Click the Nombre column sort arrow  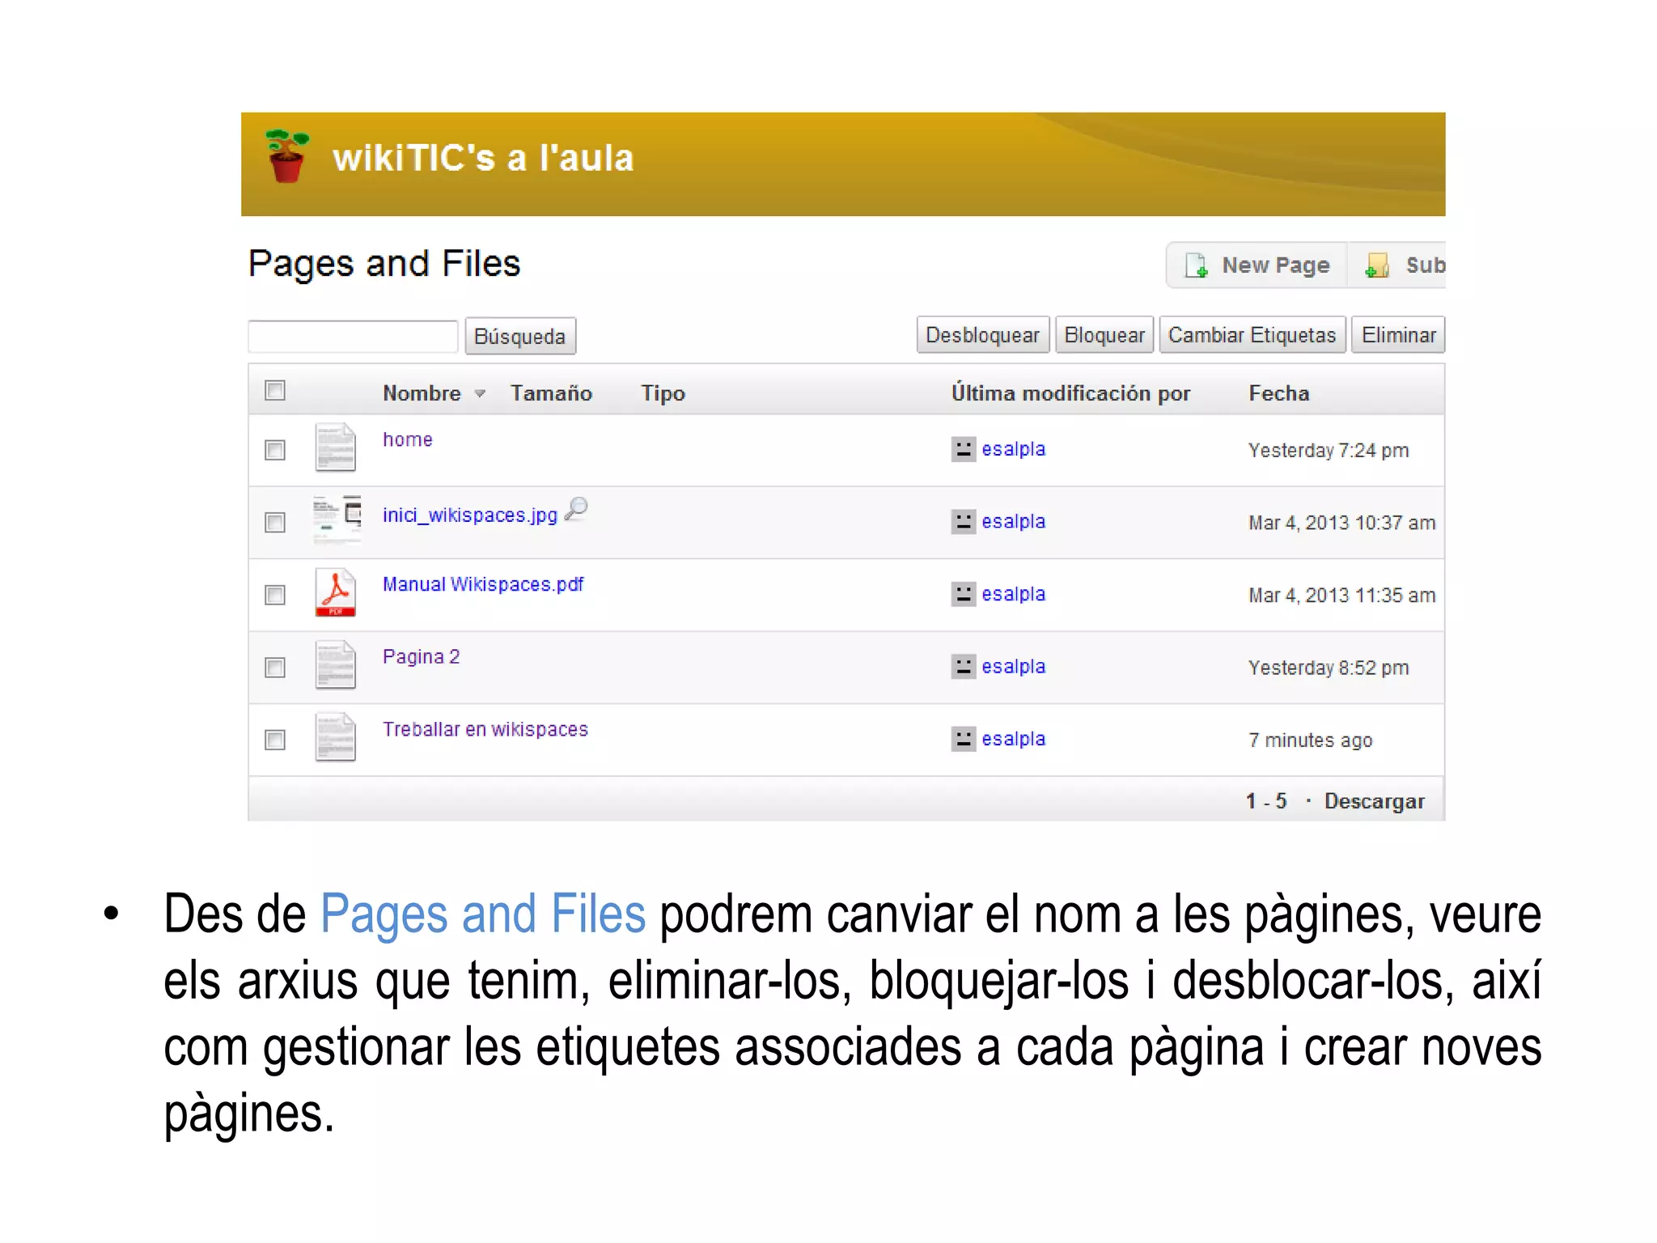[x=480, y=394]
